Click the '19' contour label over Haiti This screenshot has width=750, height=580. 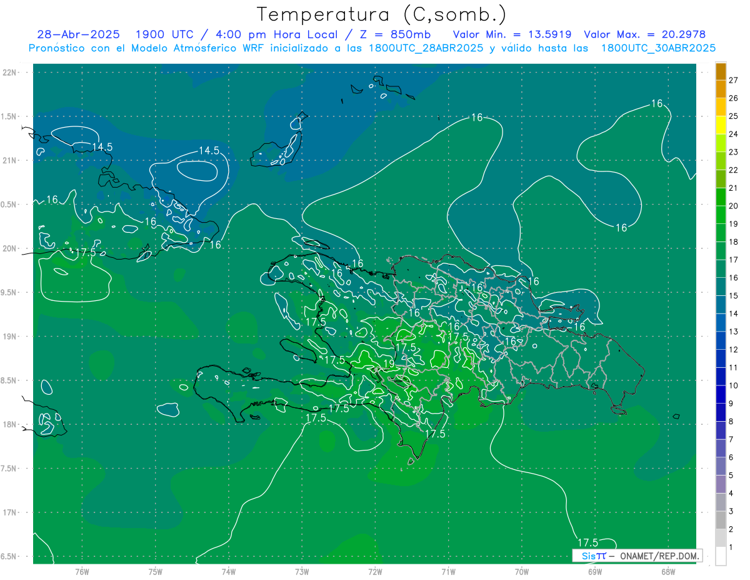click(x=388, y=364)
